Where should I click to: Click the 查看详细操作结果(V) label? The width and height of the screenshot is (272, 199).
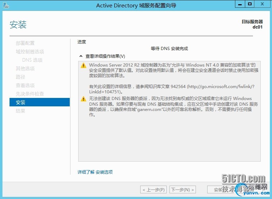[105, 56]
